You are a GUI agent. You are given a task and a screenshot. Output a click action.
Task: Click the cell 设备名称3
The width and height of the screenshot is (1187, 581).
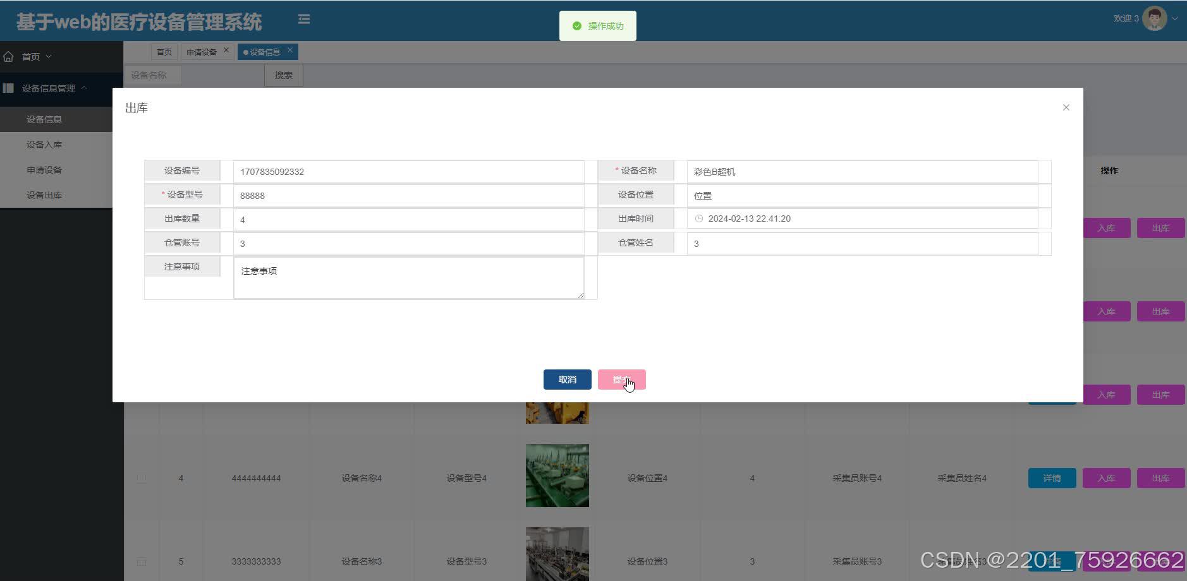(x=362, y=561)
